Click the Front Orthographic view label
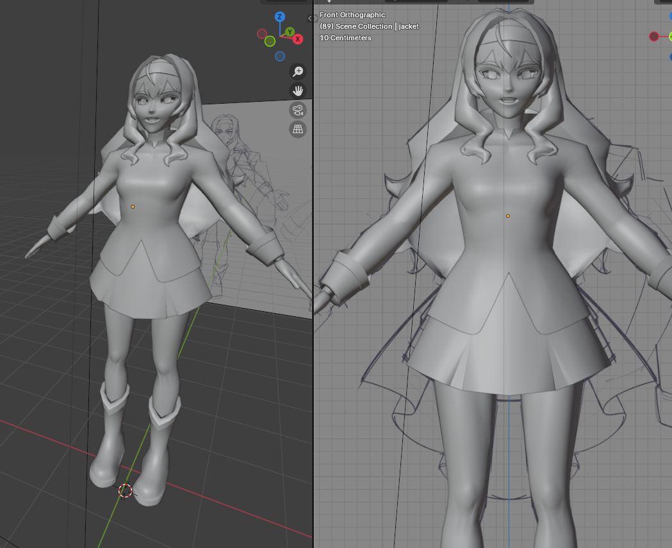Screen dimensions: 672x548 pos(352,15)
